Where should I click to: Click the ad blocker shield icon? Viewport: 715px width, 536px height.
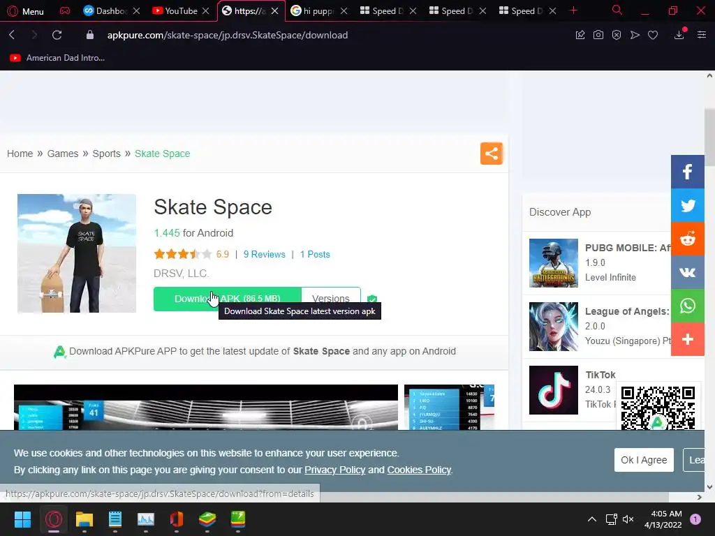click(617, 35)
